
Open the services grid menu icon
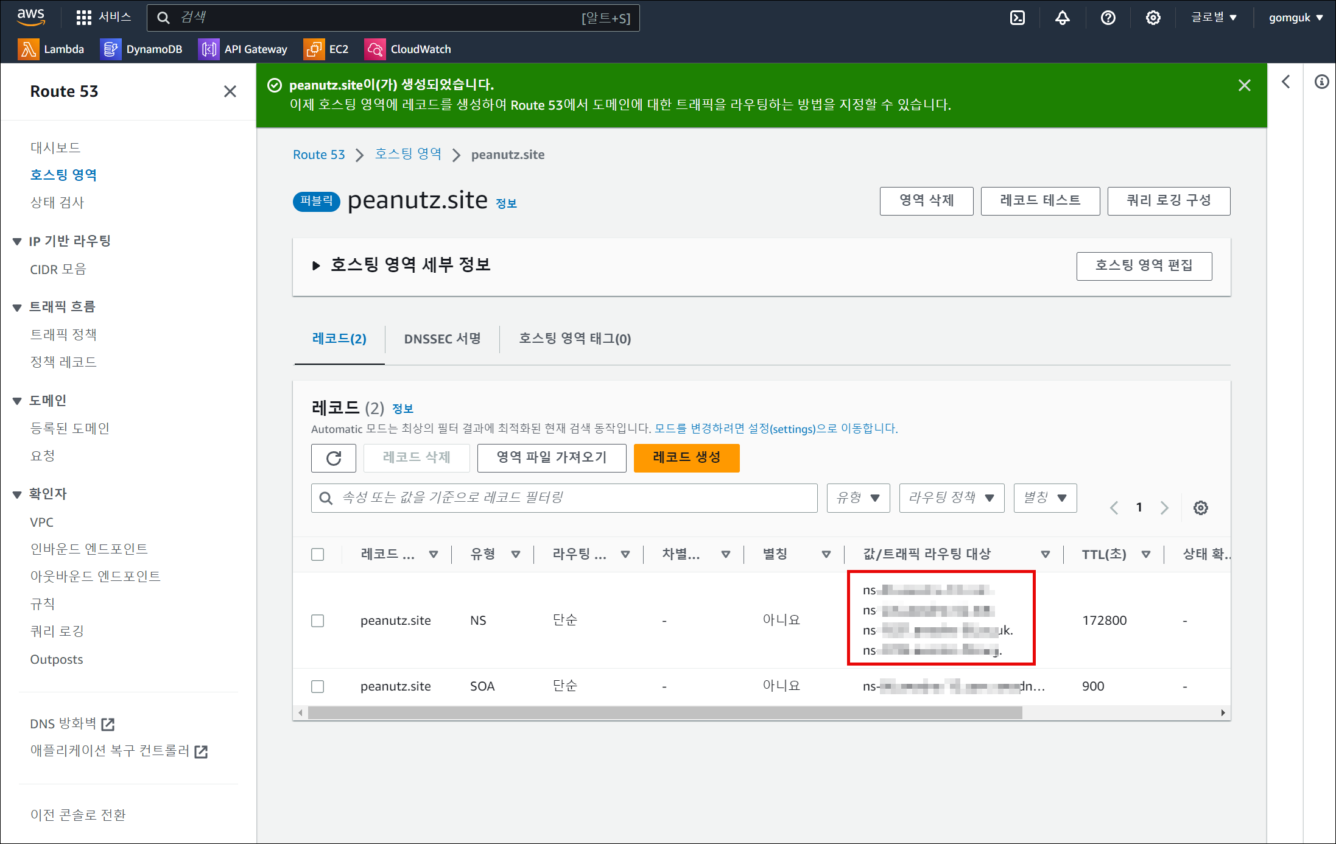[x=83, y=18]
